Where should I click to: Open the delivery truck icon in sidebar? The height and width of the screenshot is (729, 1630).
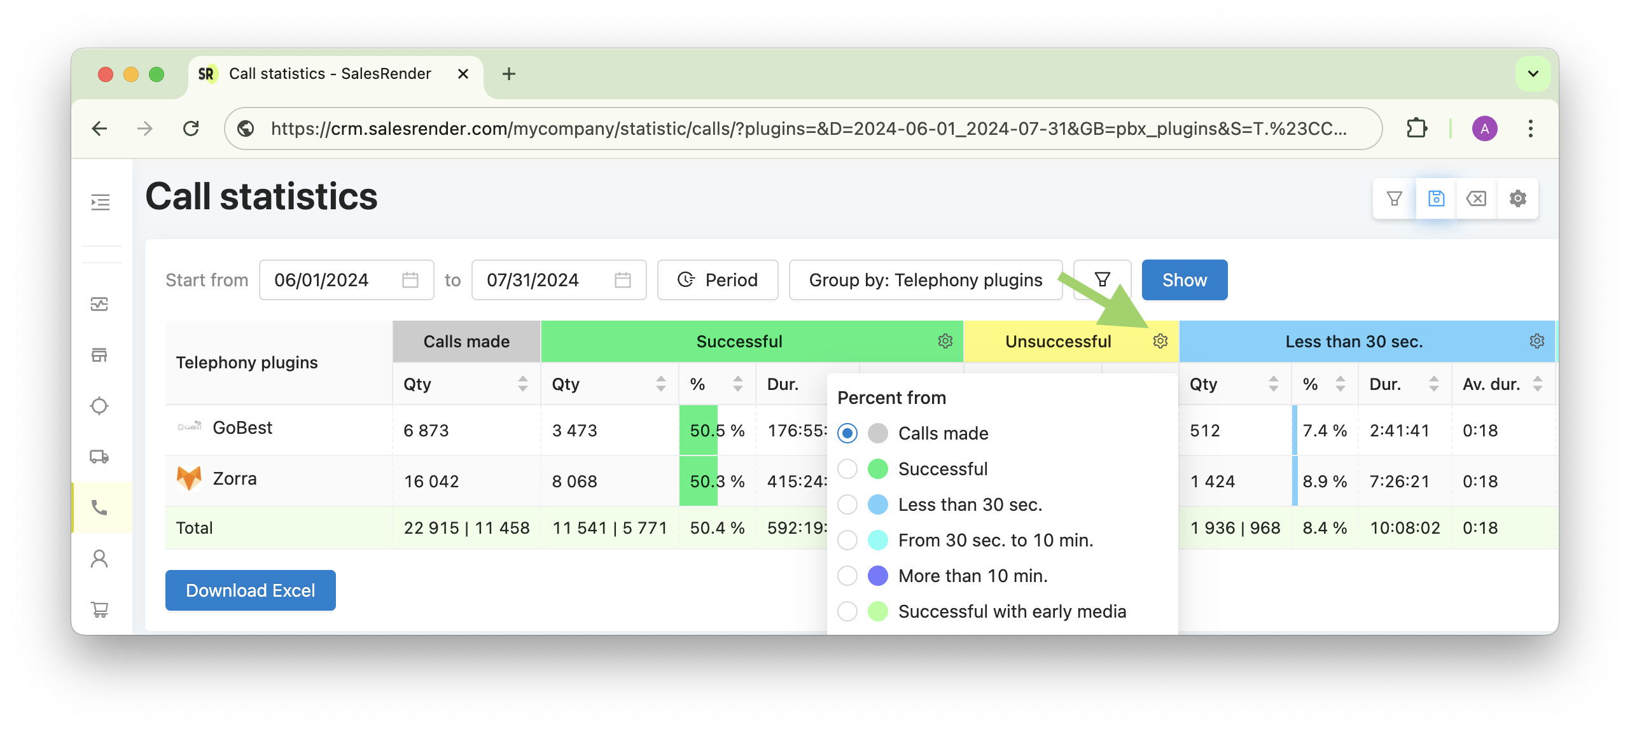[99, 457]
